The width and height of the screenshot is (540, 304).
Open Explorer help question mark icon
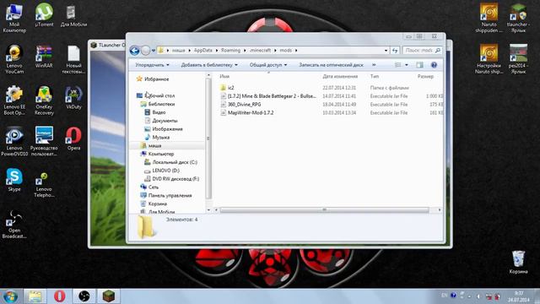[x=434, y=65]
